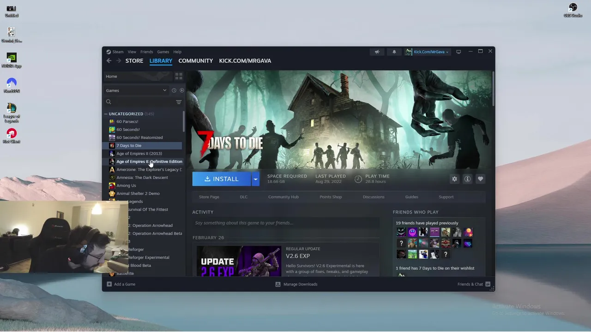The height and width of the screenshot is (332, 591).
Task: Click the forward navigation arrow in Steam
Action: pyautogui.click(x=119, y=61)
